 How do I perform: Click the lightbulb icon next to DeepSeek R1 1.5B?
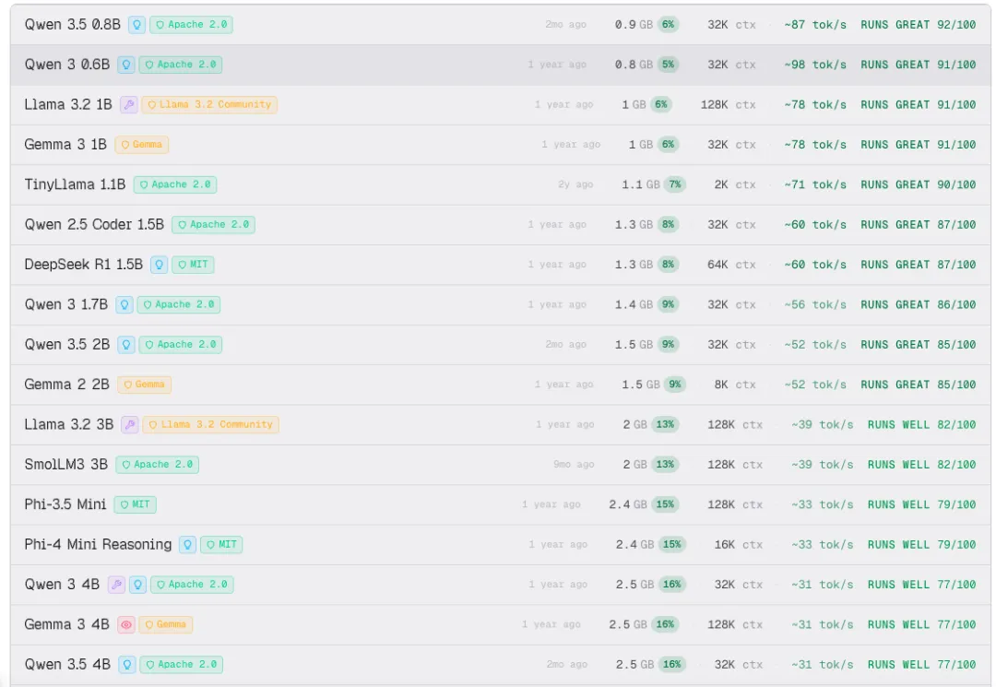pos(159,265)
